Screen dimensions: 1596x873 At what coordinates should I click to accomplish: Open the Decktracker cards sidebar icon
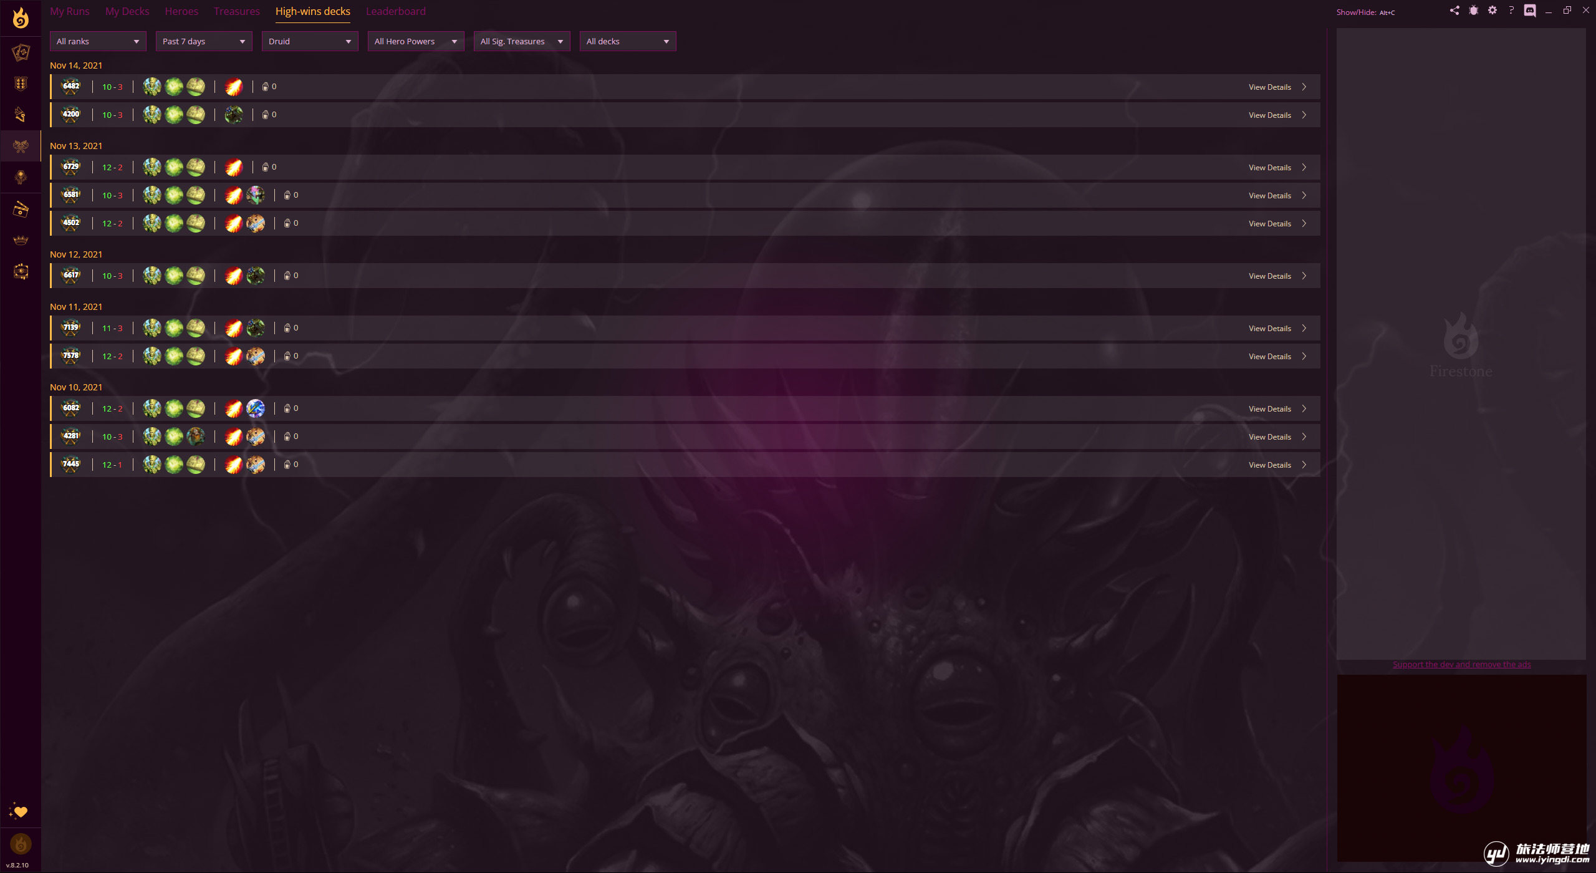pyautogui.click(x=21, y=52)
